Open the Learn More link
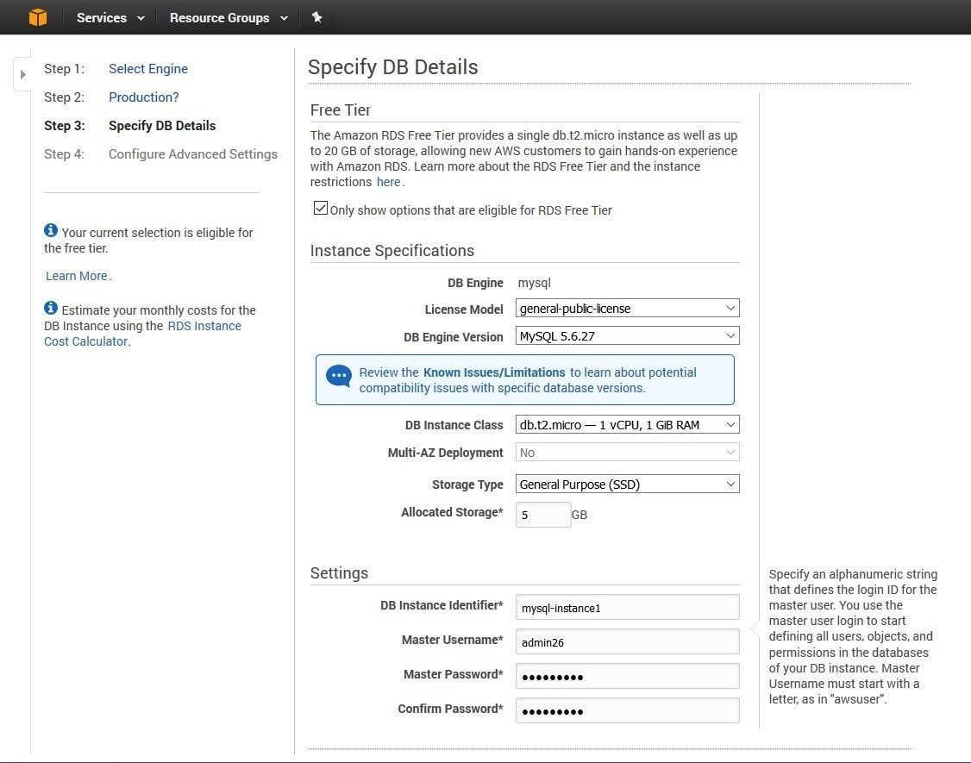This screenshot has height=763, width=971. tap(76, 276)
